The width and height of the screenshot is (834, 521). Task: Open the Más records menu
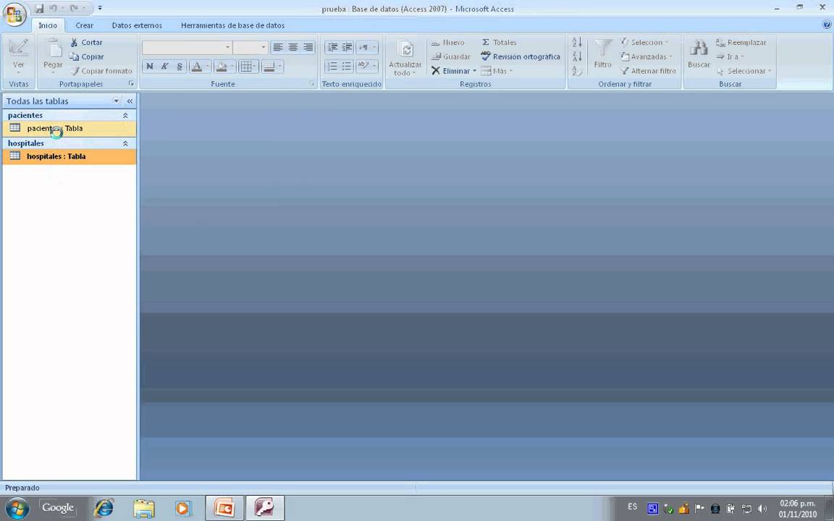tap(497, 71)
